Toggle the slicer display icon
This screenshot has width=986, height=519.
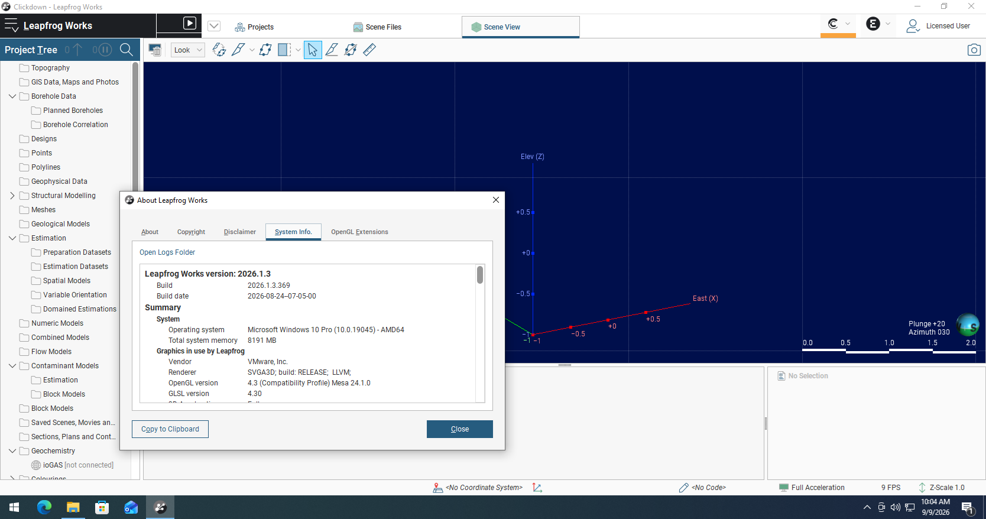click(x=285, y=50)
